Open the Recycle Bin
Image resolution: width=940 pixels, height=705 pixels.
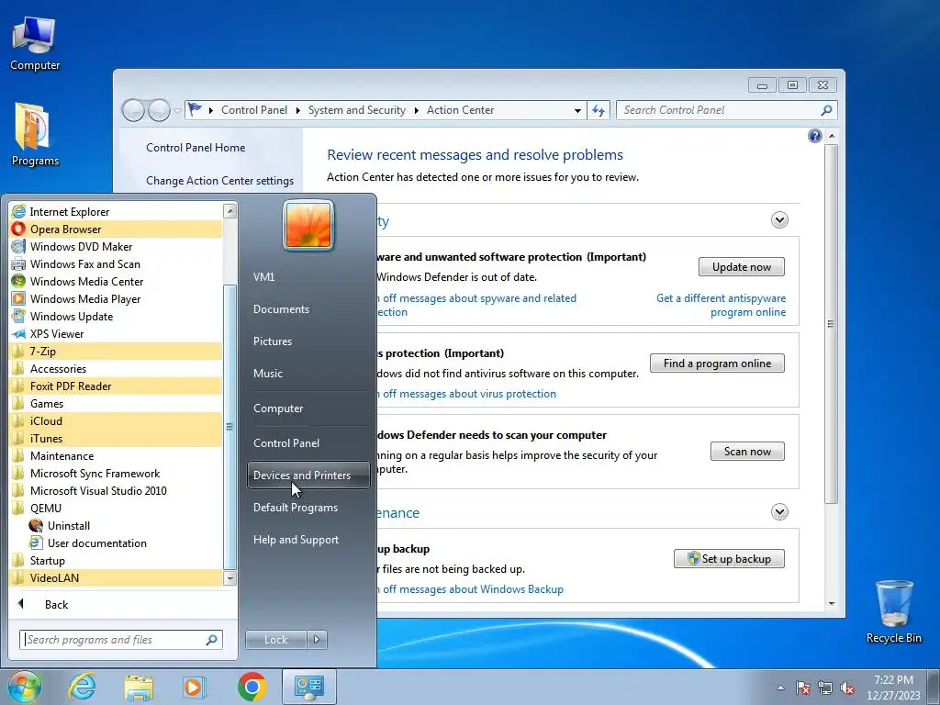tap(894, 611)
